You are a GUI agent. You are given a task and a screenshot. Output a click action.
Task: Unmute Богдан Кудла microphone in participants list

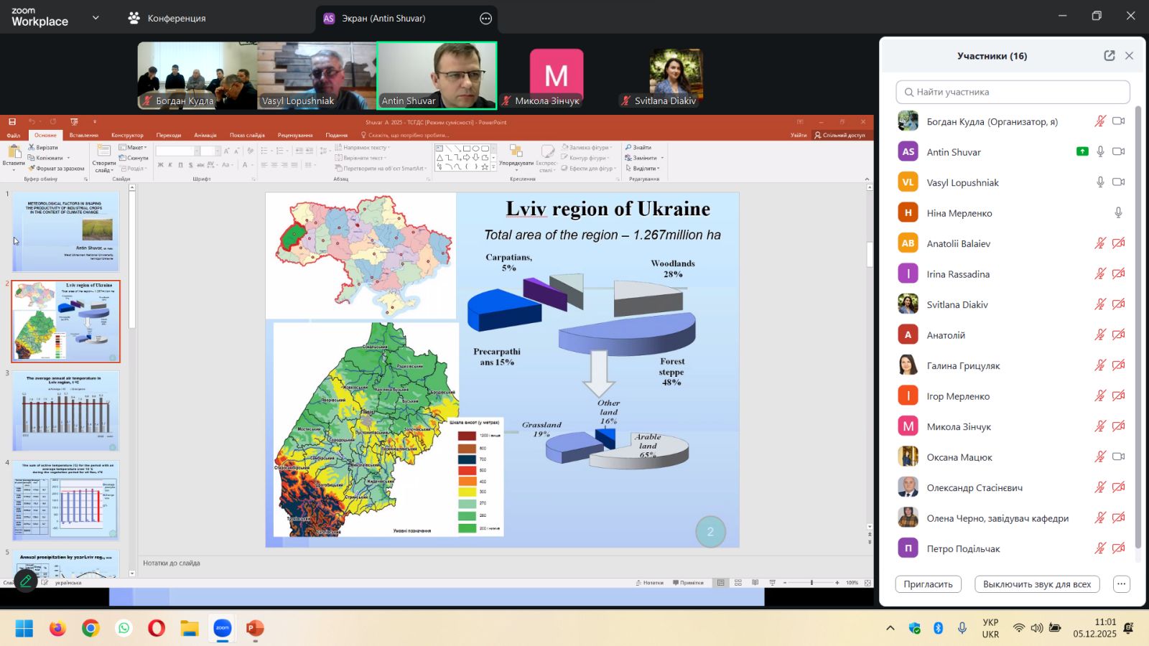[1099, 121]
